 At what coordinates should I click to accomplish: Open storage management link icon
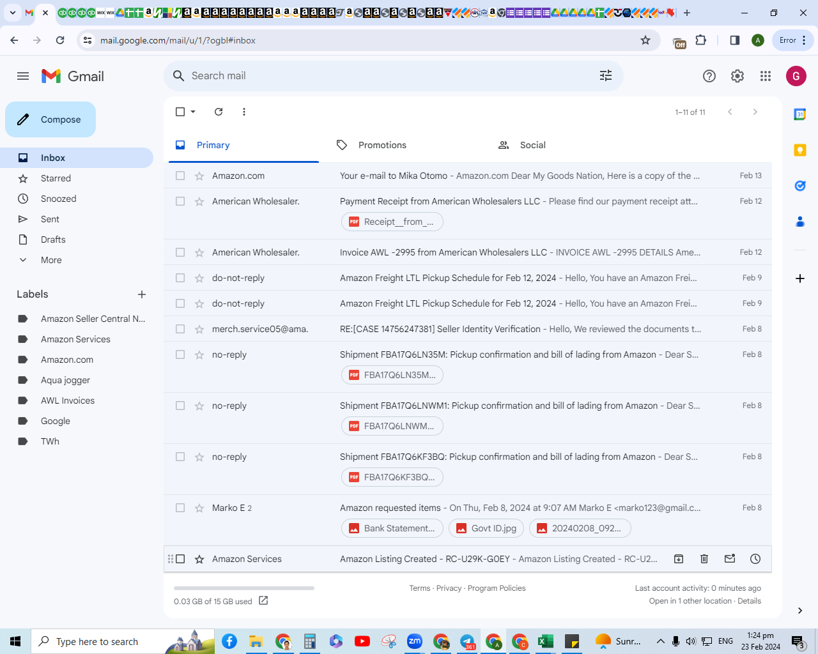pos(263,601)
